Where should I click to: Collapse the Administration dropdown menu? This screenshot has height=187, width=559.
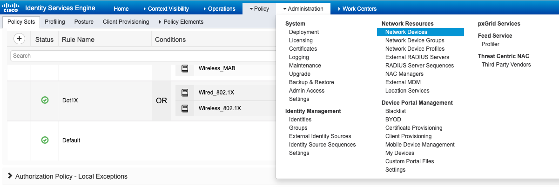303,8
